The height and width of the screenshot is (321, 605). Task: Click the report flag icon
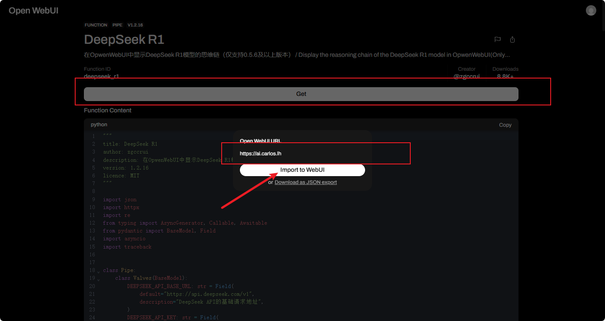coord(498,39)
